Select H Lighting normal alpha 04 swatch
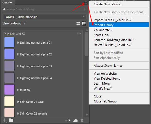 click(x=9, y=78)
